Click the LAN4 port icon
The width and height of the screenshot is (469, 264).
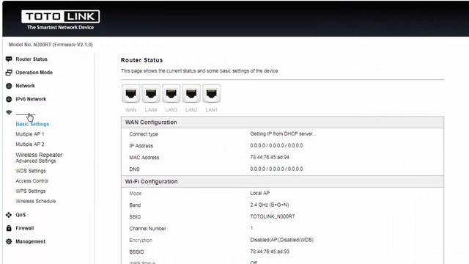coord(151,94)
